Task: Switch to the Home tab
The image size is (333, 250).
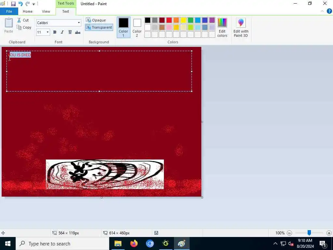Action: (28, 11)
